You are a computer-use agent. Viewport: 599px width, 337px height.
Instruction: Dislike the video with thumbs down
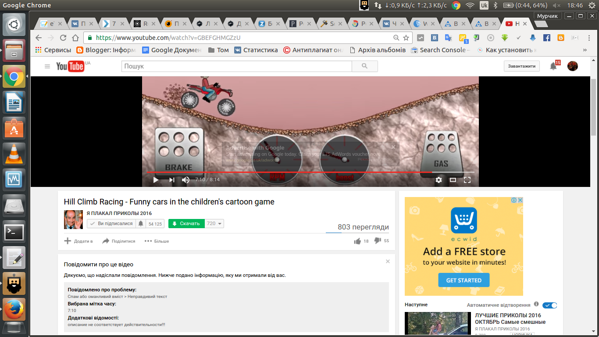(x=378, y=241)
